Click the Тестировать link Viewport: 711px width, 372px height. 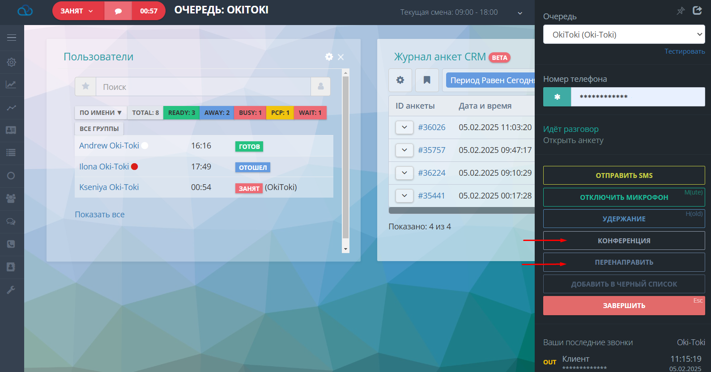pyautogui.click(x=685, y=51)
